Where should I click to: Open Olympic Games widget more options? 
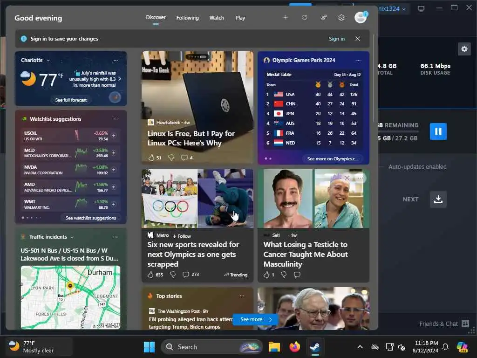[x=358, y=60]
